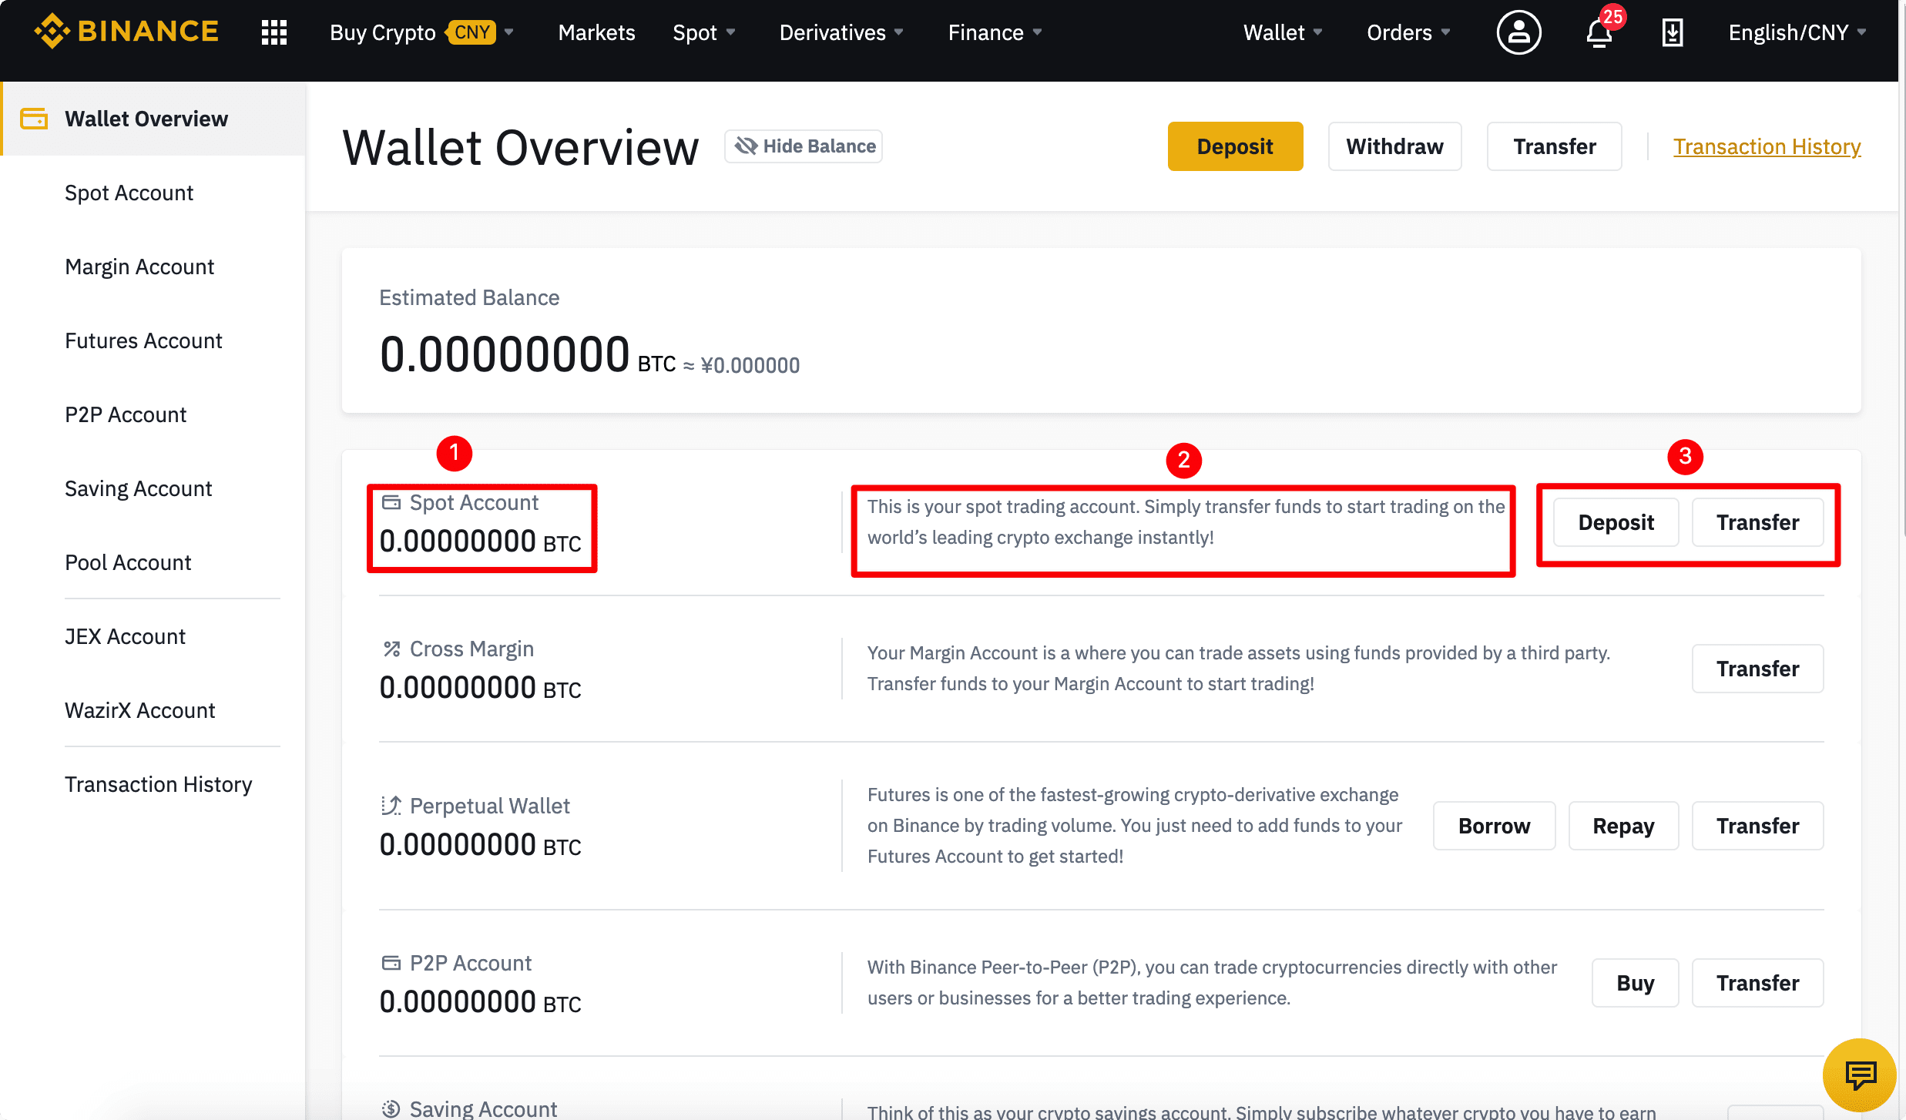Click the Spot Account card icon

(391, 502)
